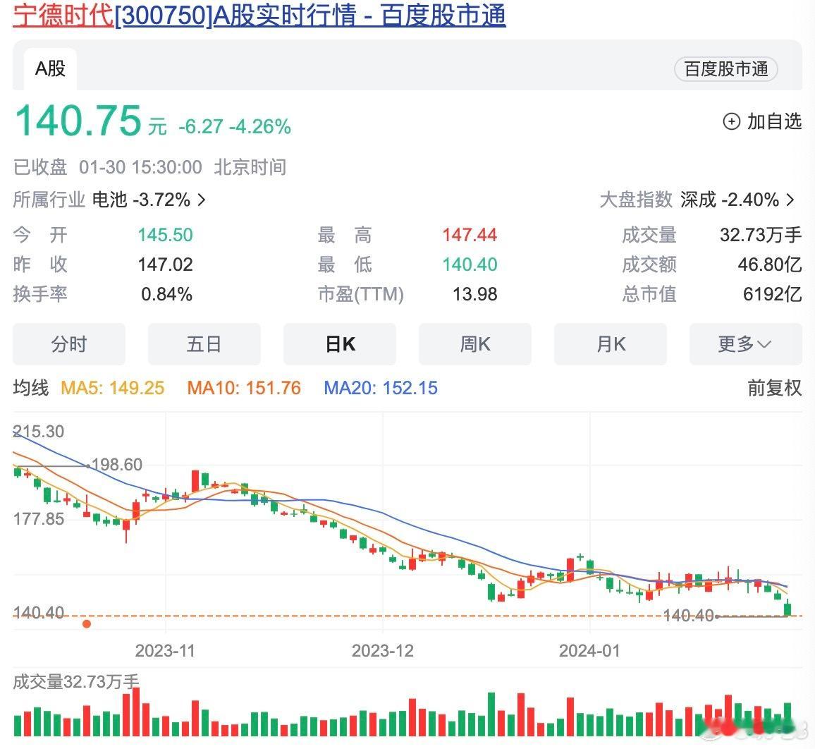Click the MA20: 152.15 label

[x=381, y=387]
